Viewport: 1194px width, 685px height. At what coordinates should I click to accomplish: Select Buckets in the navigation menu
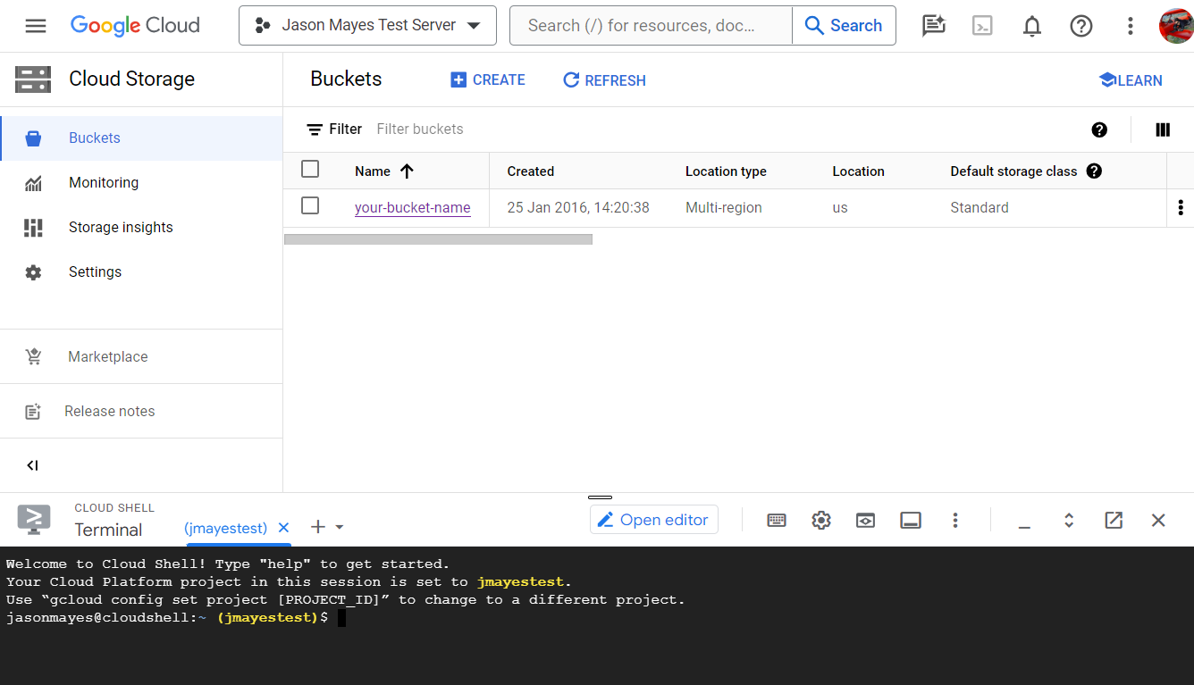93,138
